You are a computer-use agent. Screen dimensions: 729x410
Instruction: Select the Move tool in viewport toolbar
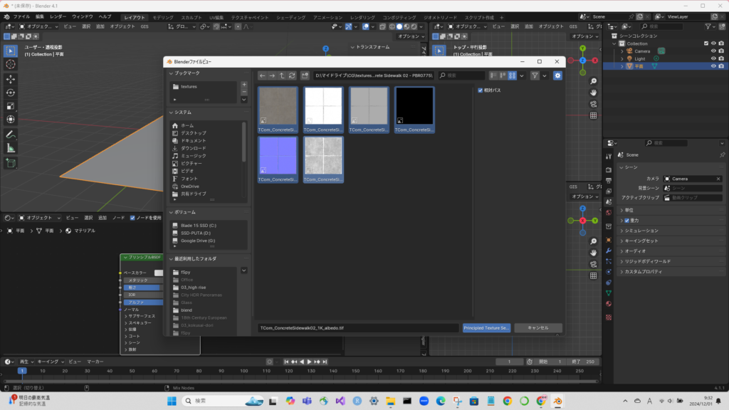[11, 78]
